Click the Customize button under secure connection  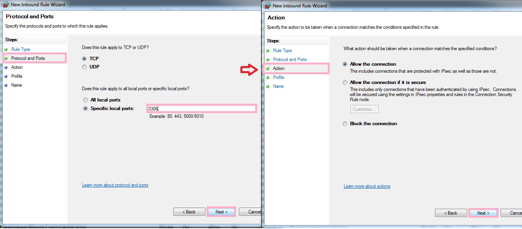[x=364, y=109]
